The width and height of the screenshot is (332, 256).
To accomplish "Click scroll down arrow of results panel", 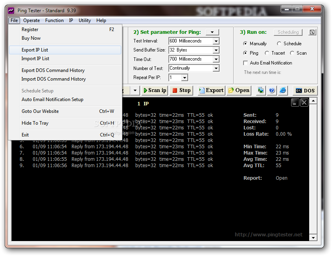I will 313,238.
